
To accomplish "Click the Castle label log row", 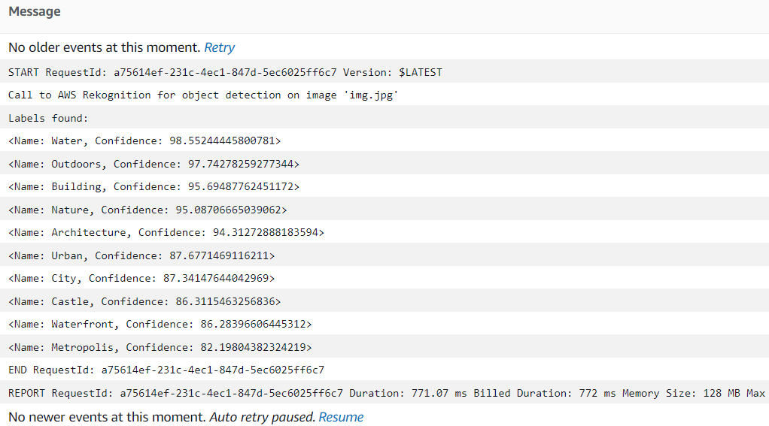I will 144,301.
